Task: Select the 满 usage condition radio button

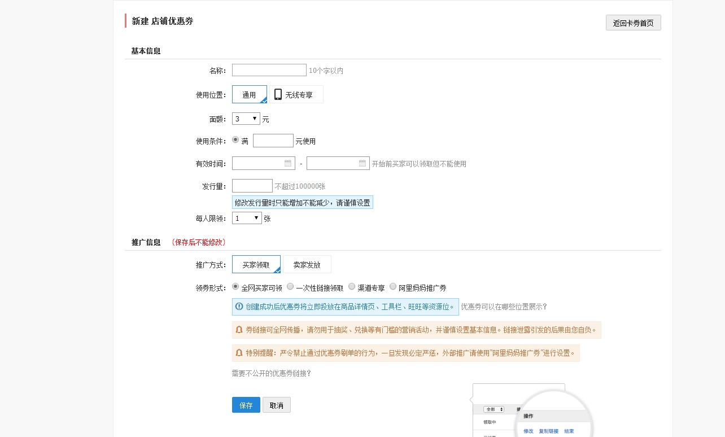Action: pyautogui.click(x=235, y=140)
